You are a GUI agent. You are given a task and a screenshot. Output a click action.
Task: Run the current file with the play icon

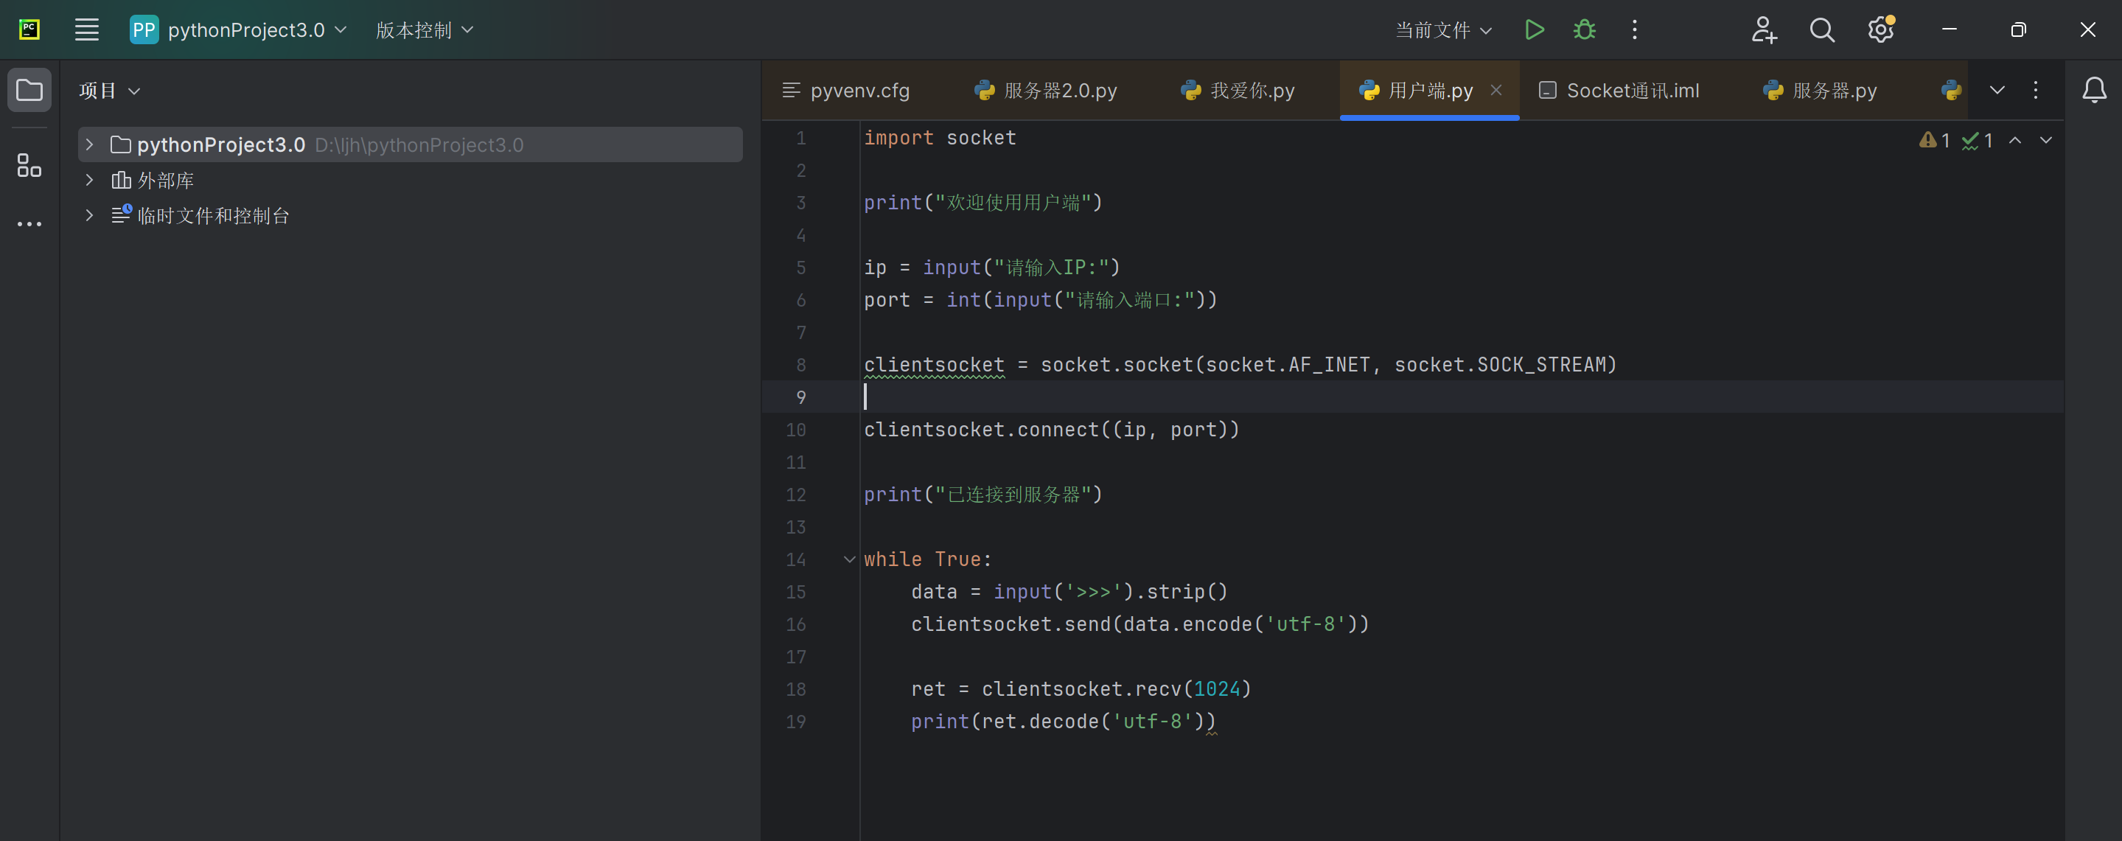[1534, 30]
